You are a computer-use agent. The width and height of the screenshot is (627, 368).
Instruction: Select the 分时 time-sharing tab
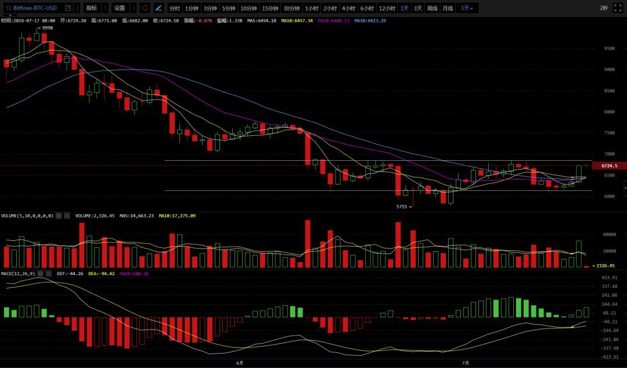tap(174, 8)
